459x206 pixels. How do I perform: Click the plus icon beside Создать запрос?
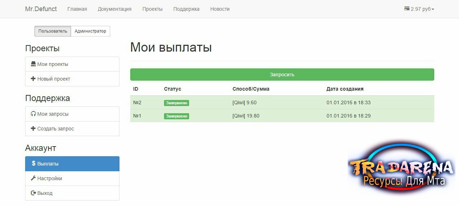33,129
